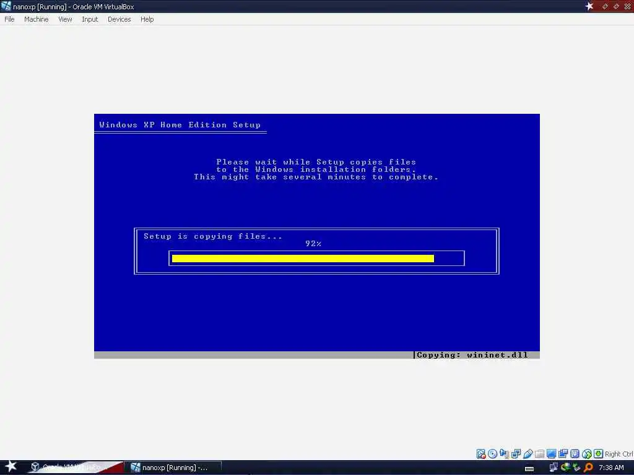Click the green tray icon left of the magnifier
This screenshot has width=634, height=475.
point(577,468)
